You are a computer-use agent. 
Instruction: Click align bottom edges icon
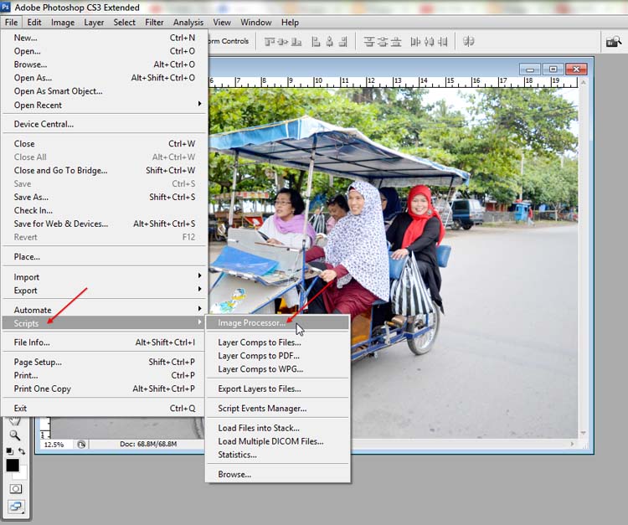point(296,41)
